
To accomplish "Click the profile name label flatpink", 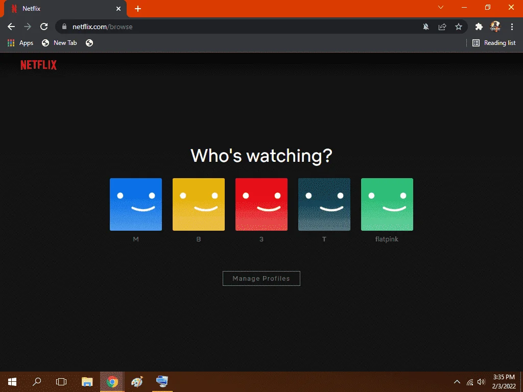I will [387, 239].
